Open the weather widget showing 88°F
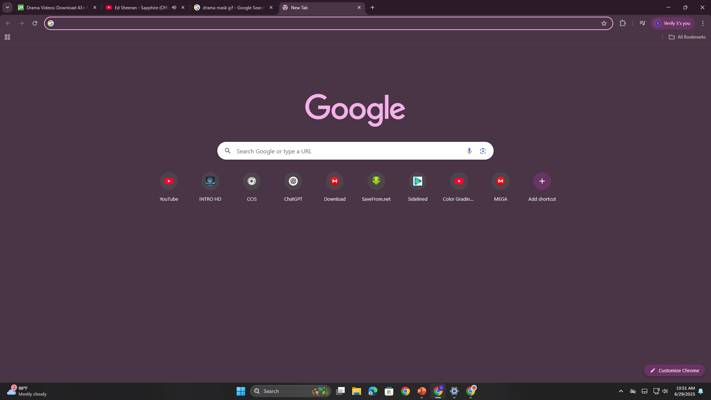Viewport: 711px width, 400px height. 27,391
